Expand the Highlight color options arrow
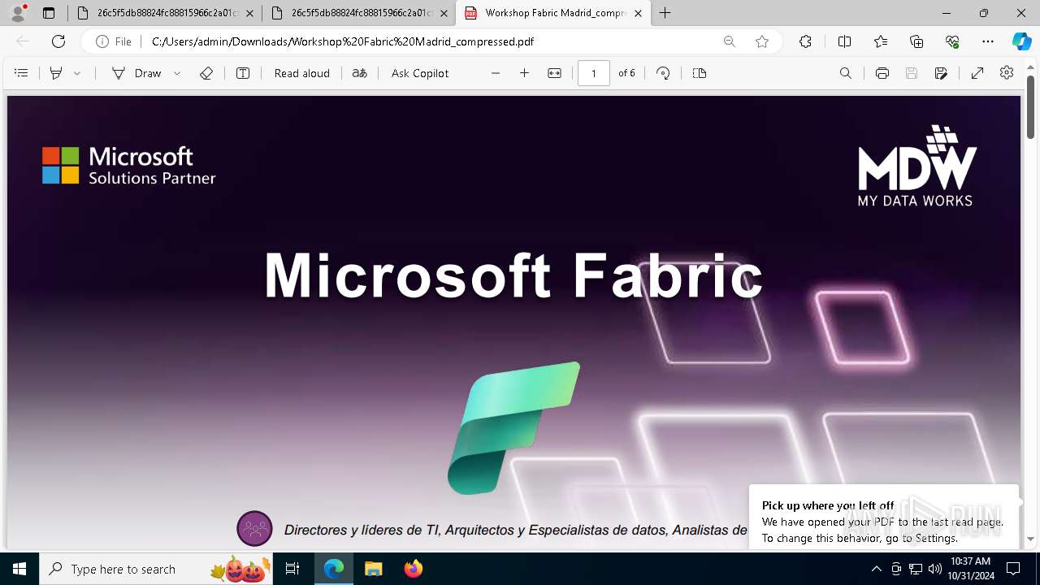 coord(77,73)
